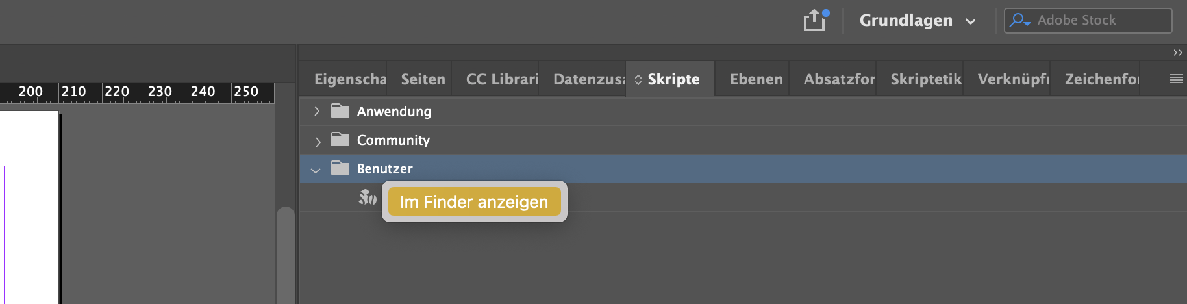Screen dimensions: 1187x304
Task: Click the Benutzer folder icon
Action: [340, 168]
